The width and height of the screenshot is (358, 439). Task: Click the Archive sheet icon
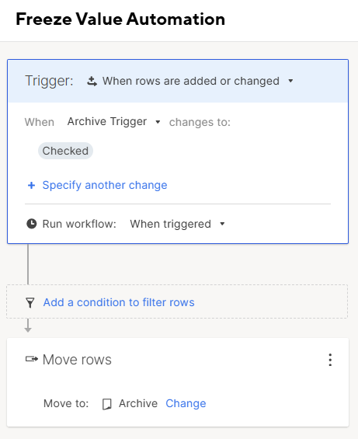[x=107, y=404]
